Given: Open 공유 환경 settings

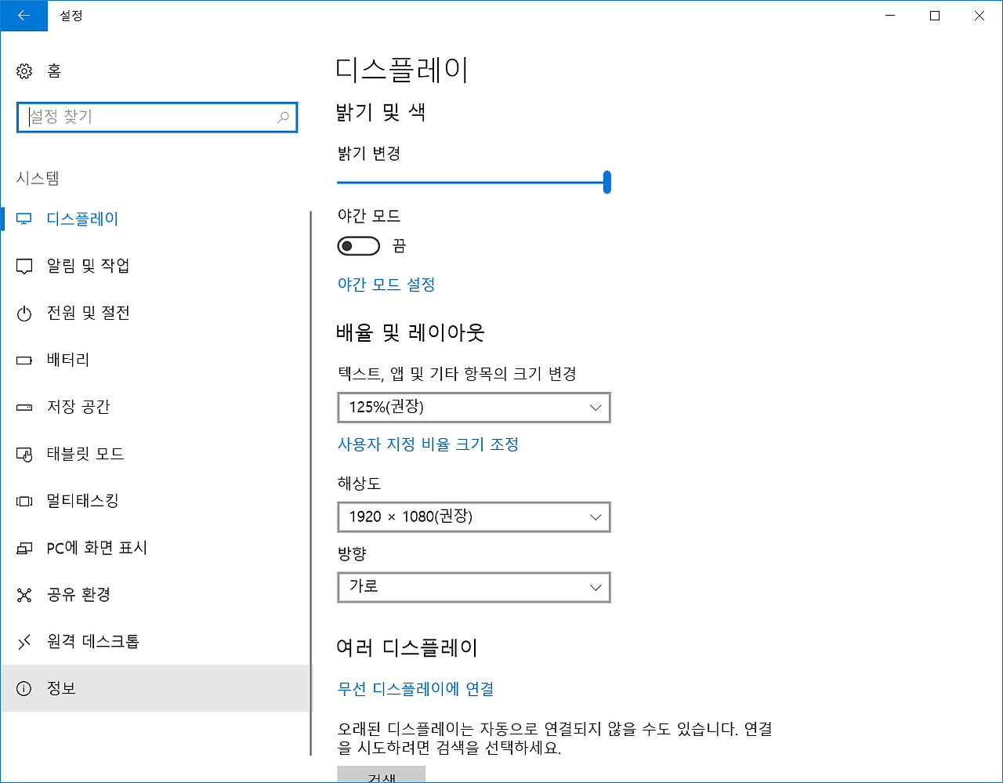Looking at the screenshot, I should (x=80, y=595).
